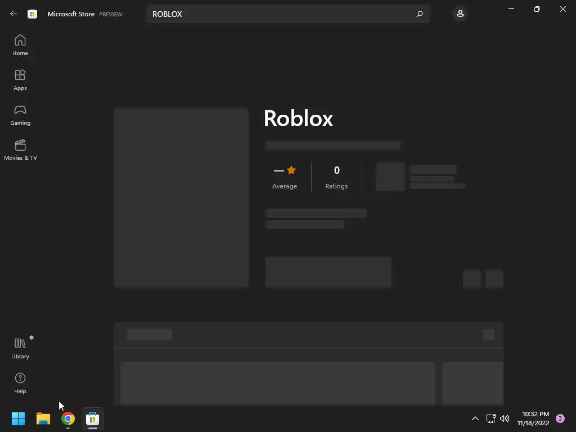
Task: Open File Explorer from taskbar
Action: (43, 418)
